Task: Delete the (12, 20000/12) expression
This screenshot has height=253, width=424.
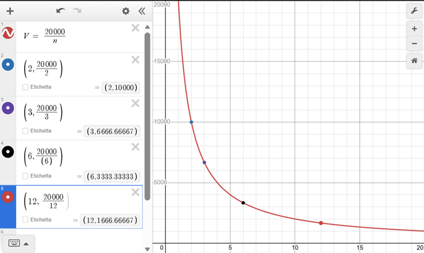Action: [x=135, y=192]
